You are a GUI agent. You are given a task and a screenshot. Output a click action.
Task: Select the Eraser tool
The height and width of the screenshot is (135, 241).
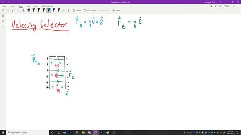(29, 10)
